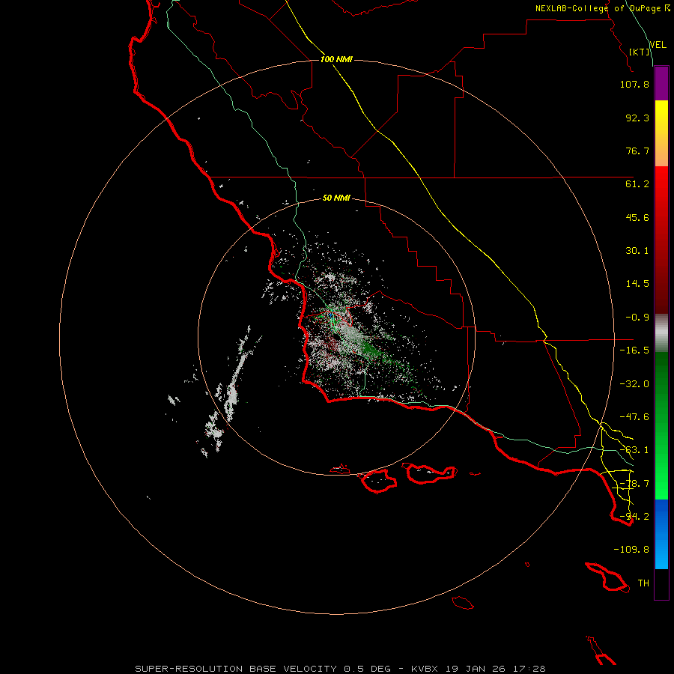Screen dimensions: 674x674
Task: Click the 76.7 velocity scale value
Action: click(x=637, y=151)
